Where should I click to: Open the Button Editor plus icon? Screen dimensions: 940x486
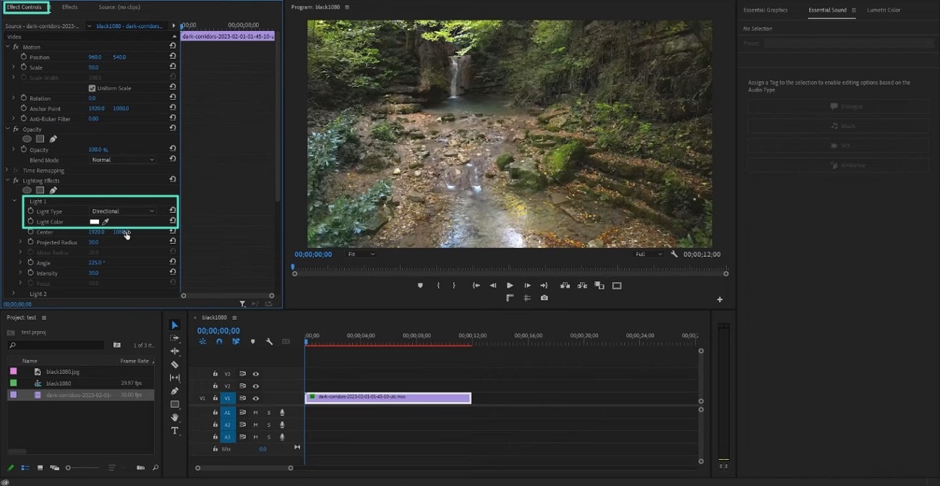point(719,299)
